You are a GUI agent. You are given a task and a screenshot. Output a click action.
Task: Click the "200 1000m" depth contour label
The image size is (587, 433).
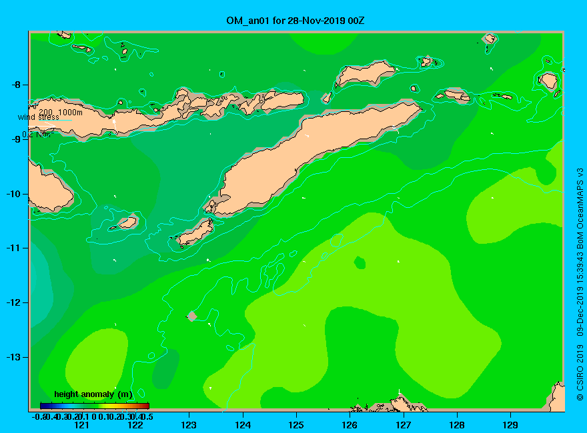[x=61, y=112]
